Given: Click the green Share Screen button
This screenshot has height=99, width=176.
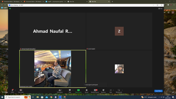Looking at the screenshot, I should [78, 91].
